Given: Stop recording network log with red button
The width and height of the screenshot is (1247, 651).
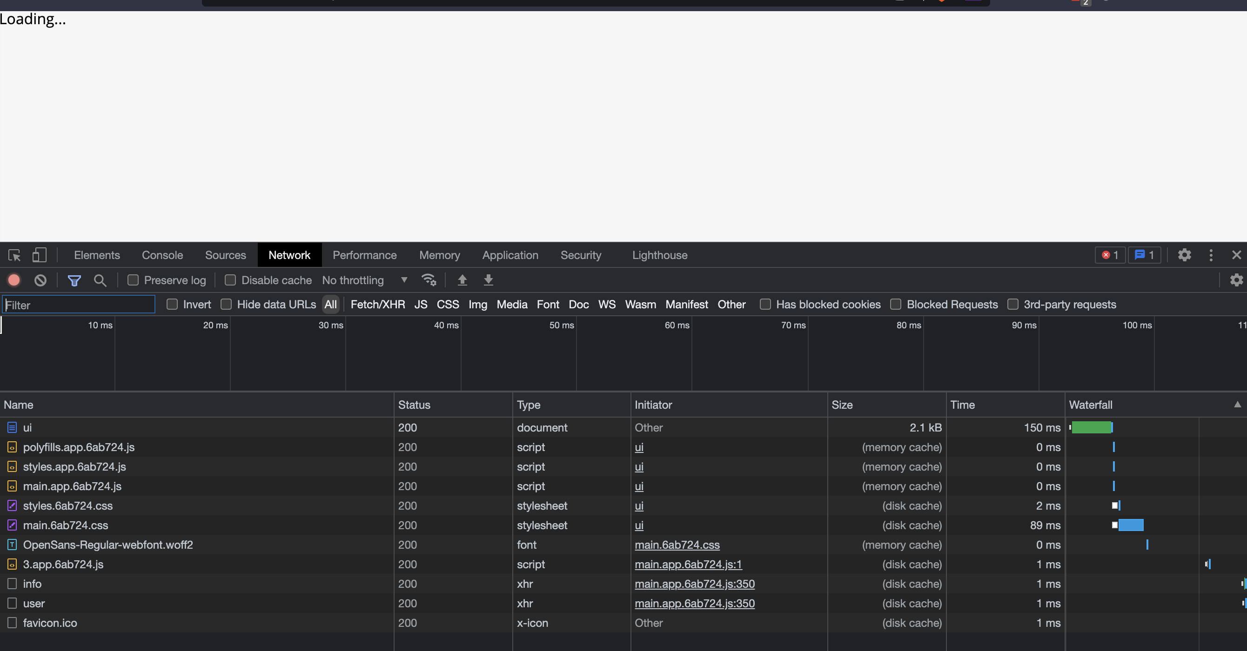Looking at the screenshot, I should point(14,280).
